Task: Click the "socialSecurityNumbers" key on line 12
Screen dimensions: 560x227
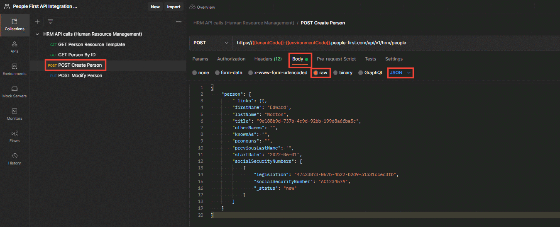Action: pos(264,161)
